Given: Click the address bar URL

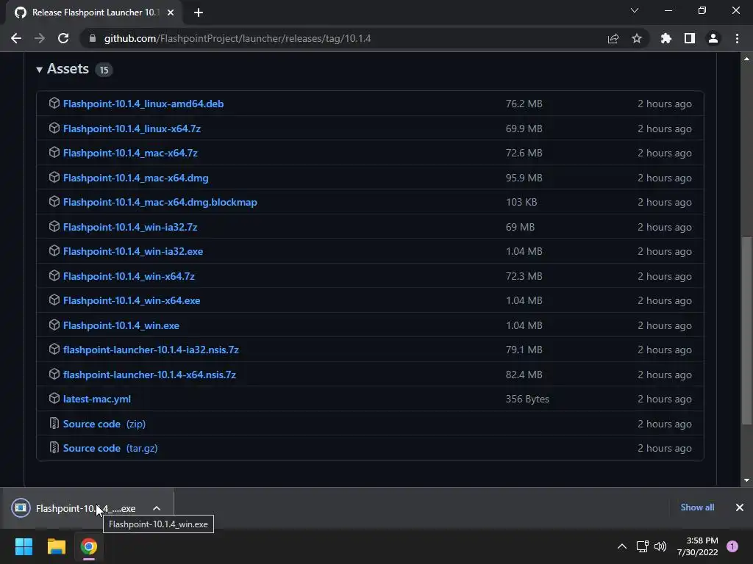Looking at the screenshot, I should click(238, 38).
